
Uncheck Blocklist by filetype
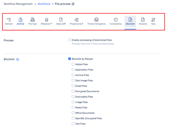70,59
